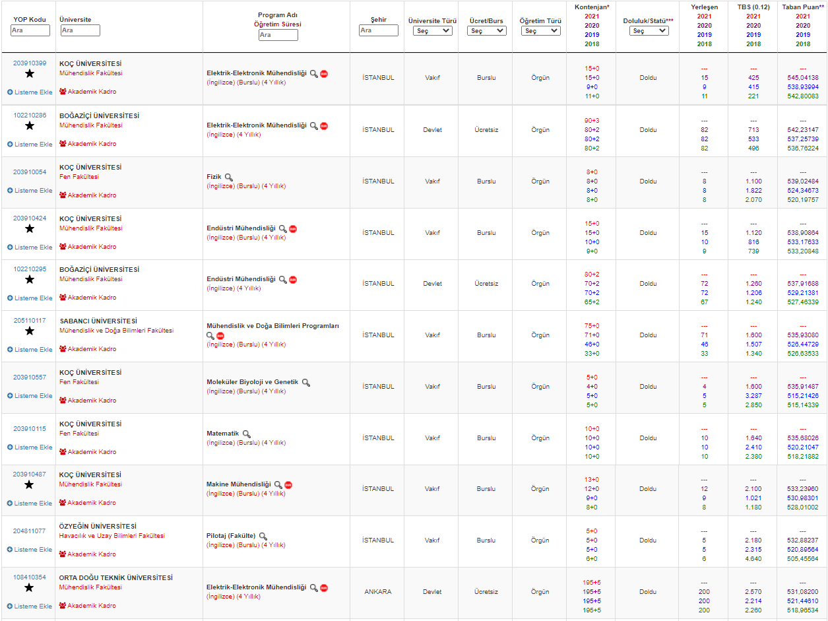Click program name Pilotaj (Fakülte)
828x621 pixels.
232,537
